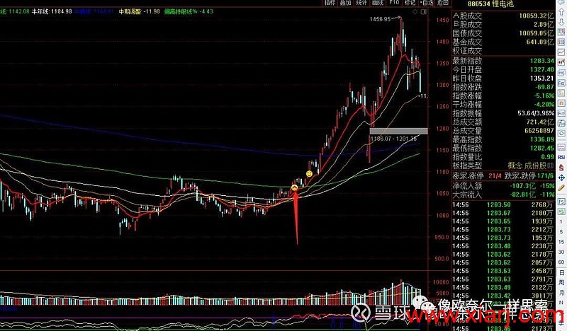Click the 1283.48 2238万 tick row
The width and height of the screenshot is (567, 331).
(x=503, y=246)
